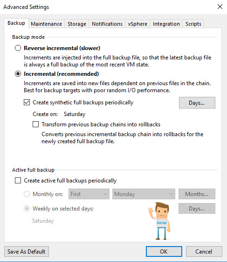227x262 pixels.
Task: Switch to the Storage tab
Action: [77, 24]
